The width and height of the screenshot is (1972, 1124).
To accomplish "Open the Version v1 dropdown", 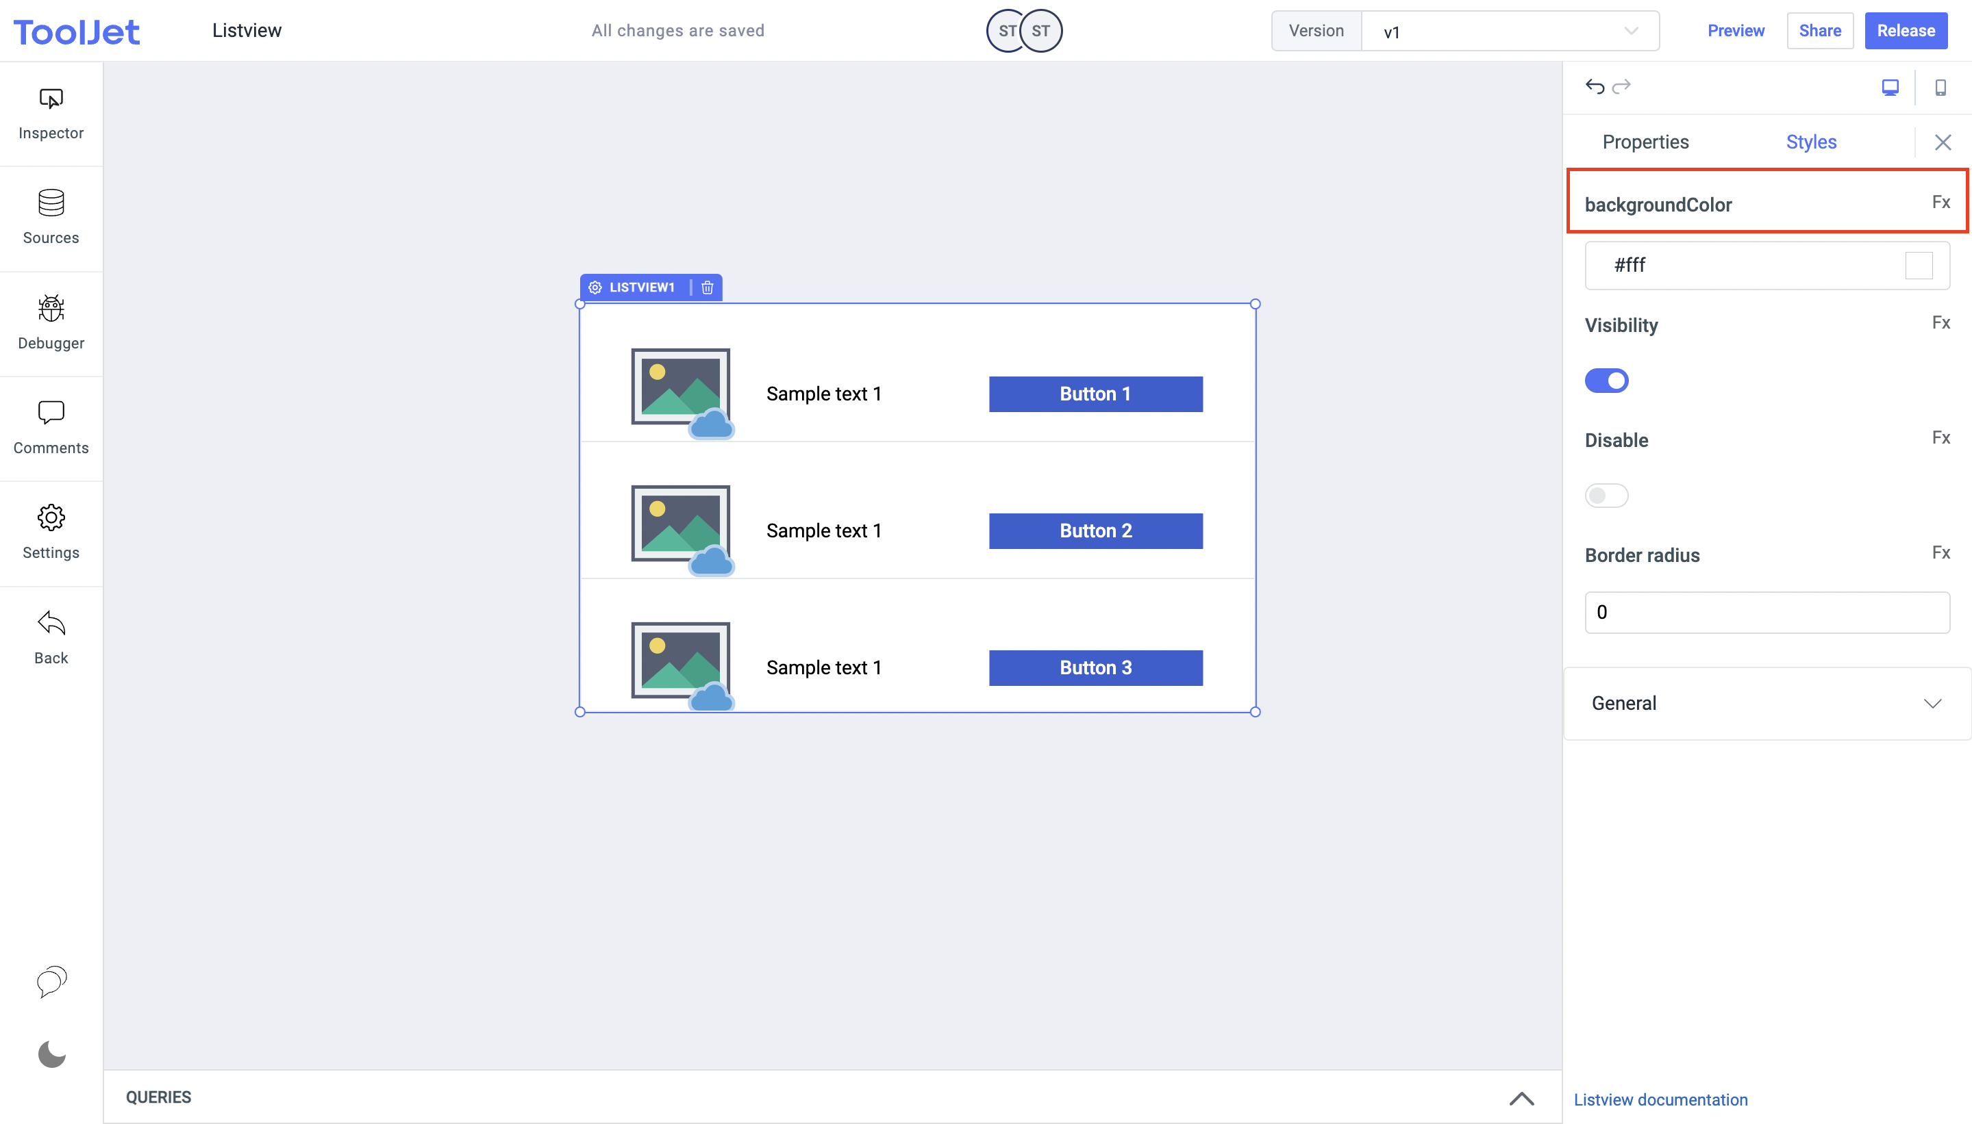I will click(1510, 31).
